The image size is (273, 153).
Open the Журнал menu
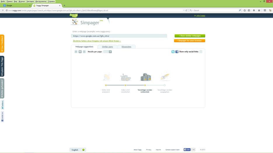click(22, 1)
